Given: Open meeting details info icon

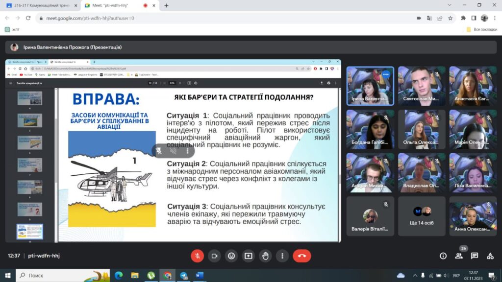Looking at the screenshot, I should [443, 256].
